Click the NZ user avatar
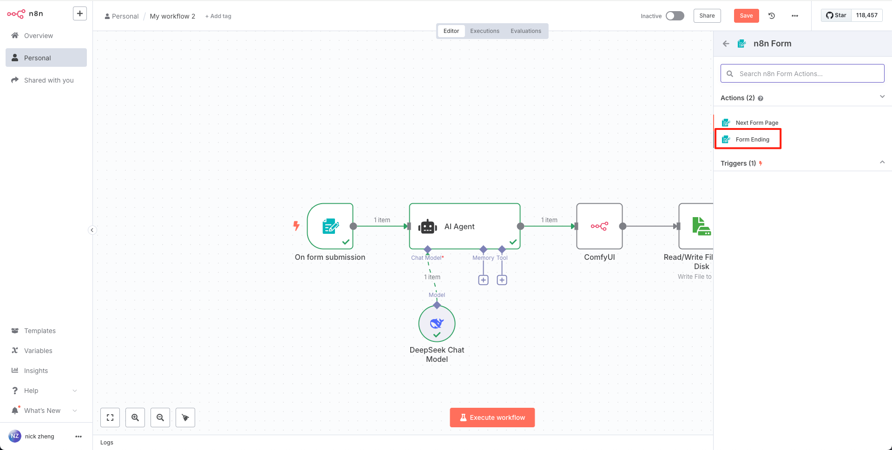This screenshot has width=892, height=450. 15,436
